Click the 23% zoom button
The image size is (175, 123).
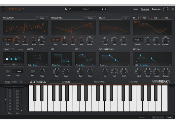click(169, 117)
